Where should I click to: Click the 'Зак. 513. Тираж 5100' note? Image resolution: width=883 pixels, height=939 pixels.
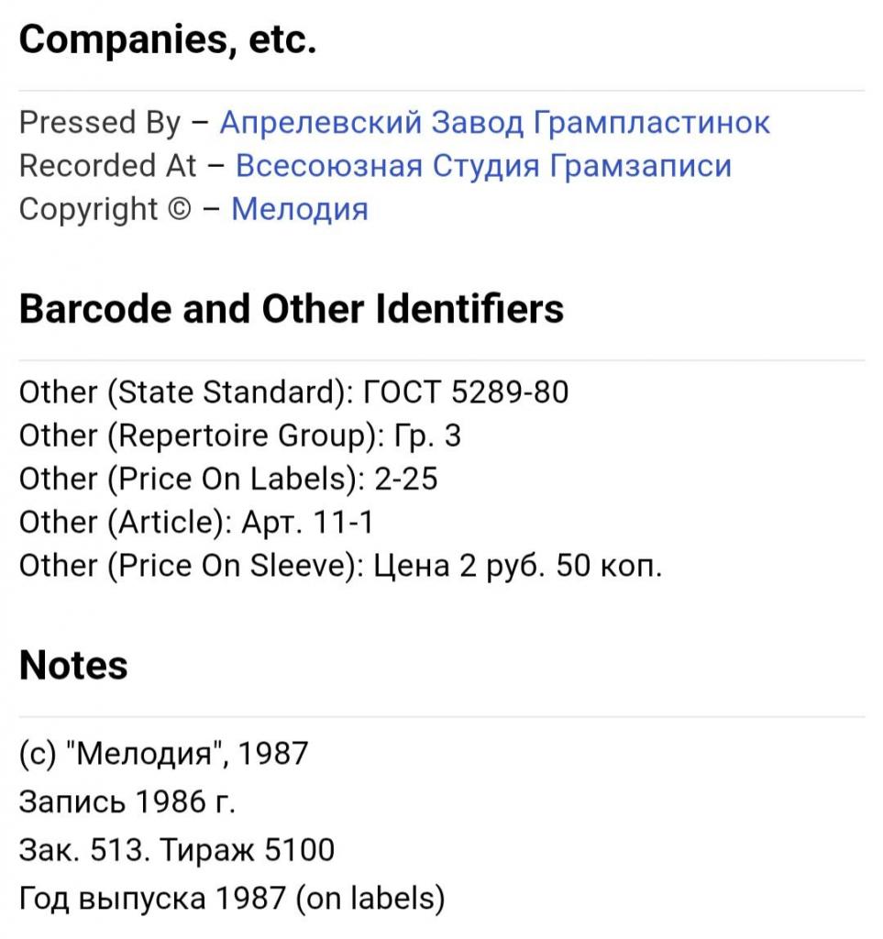coord(177,851)
